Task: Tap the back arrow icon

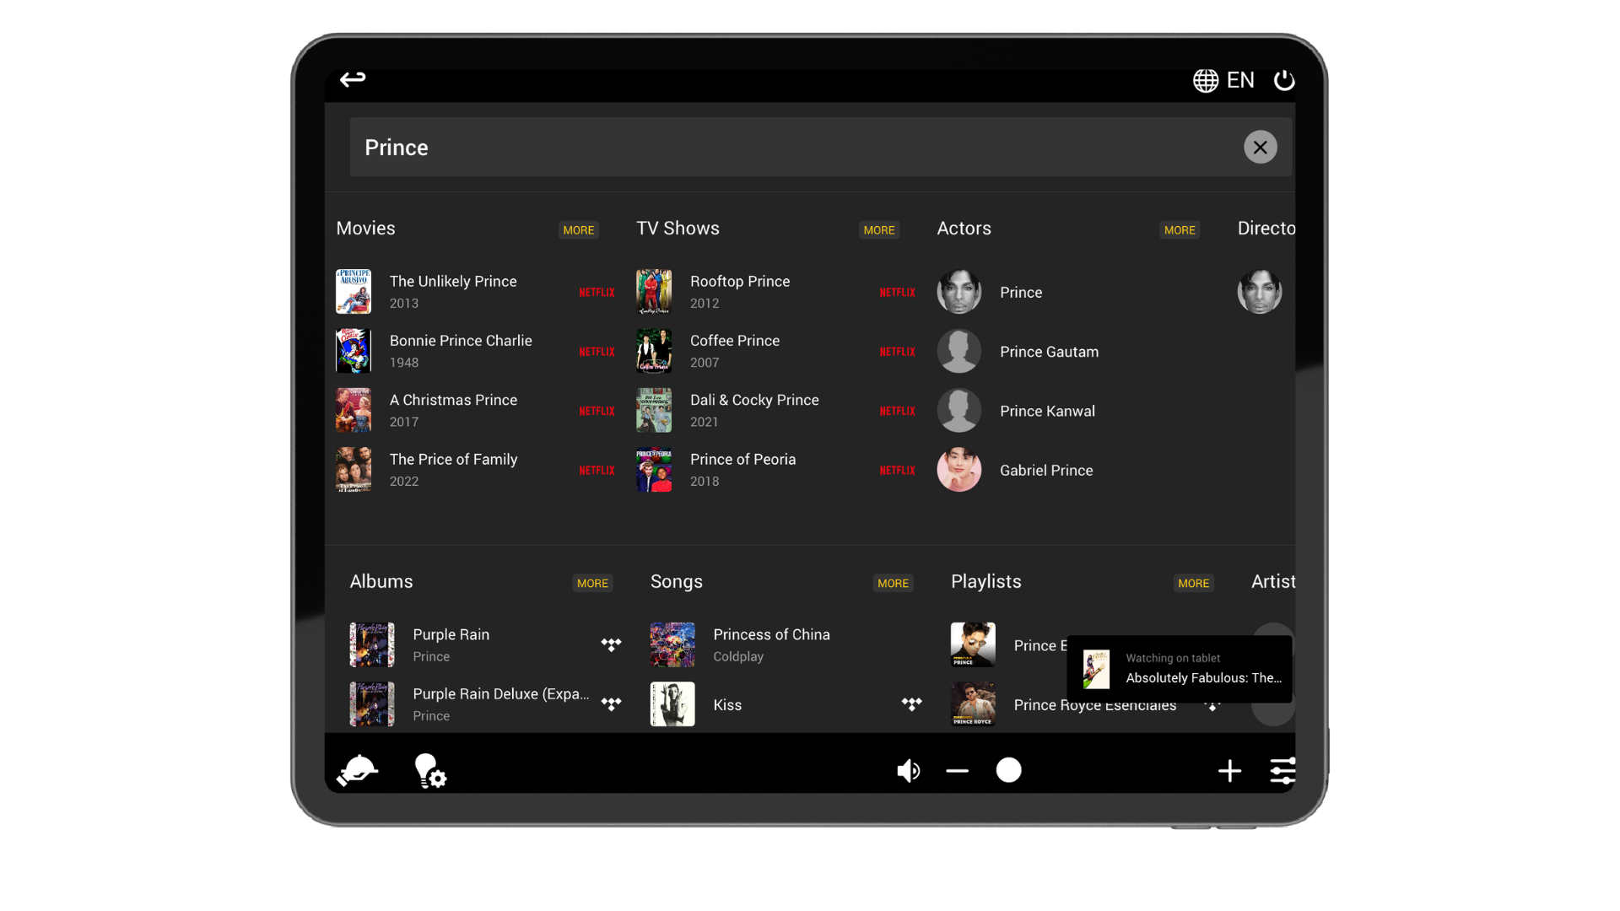Action: point(353,79)
